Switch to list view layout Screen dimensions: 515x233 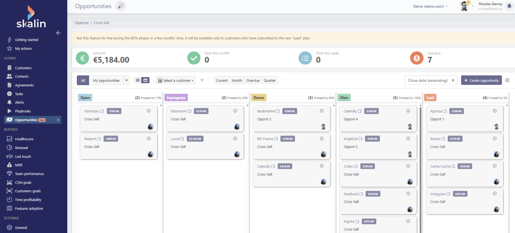(x=137, y=80)
